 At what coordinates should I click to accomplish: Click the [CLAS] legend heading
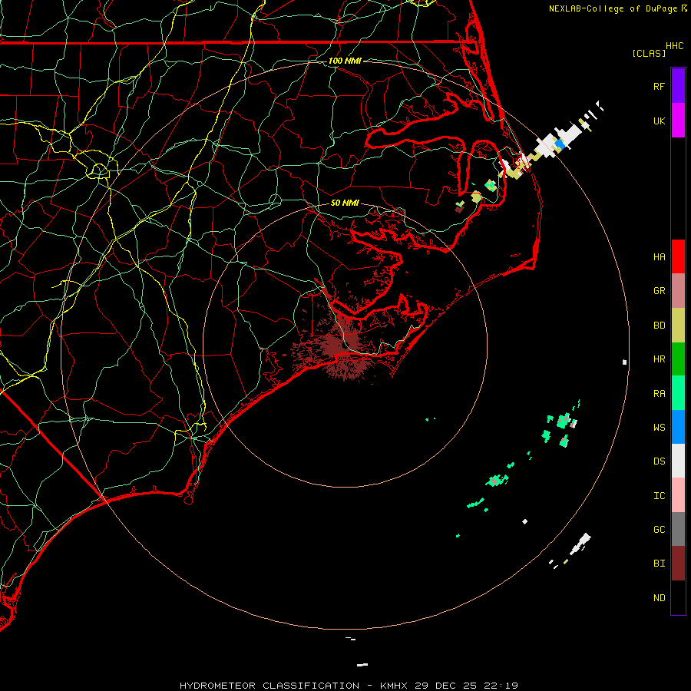pyautogui.click(x=649, y=54)
